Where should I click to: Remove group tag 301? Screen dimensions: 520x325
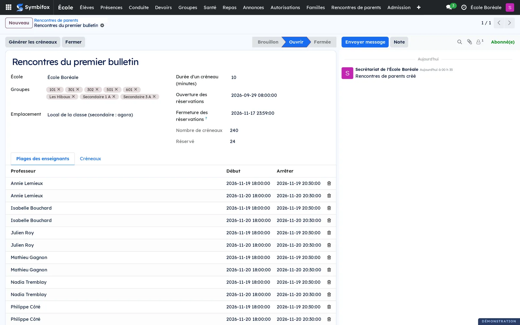tap(78, 89)
